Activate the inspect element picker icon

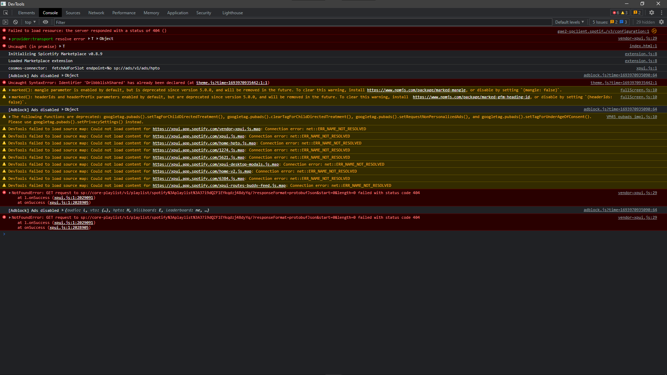(6, 13)
